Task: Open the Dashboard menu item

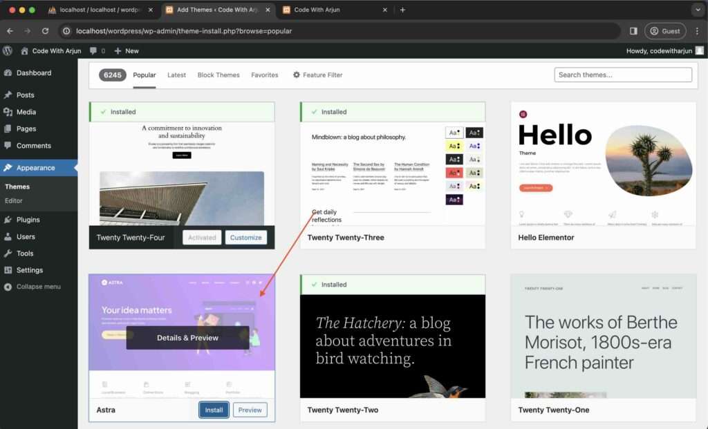Action: coord(34,73)
